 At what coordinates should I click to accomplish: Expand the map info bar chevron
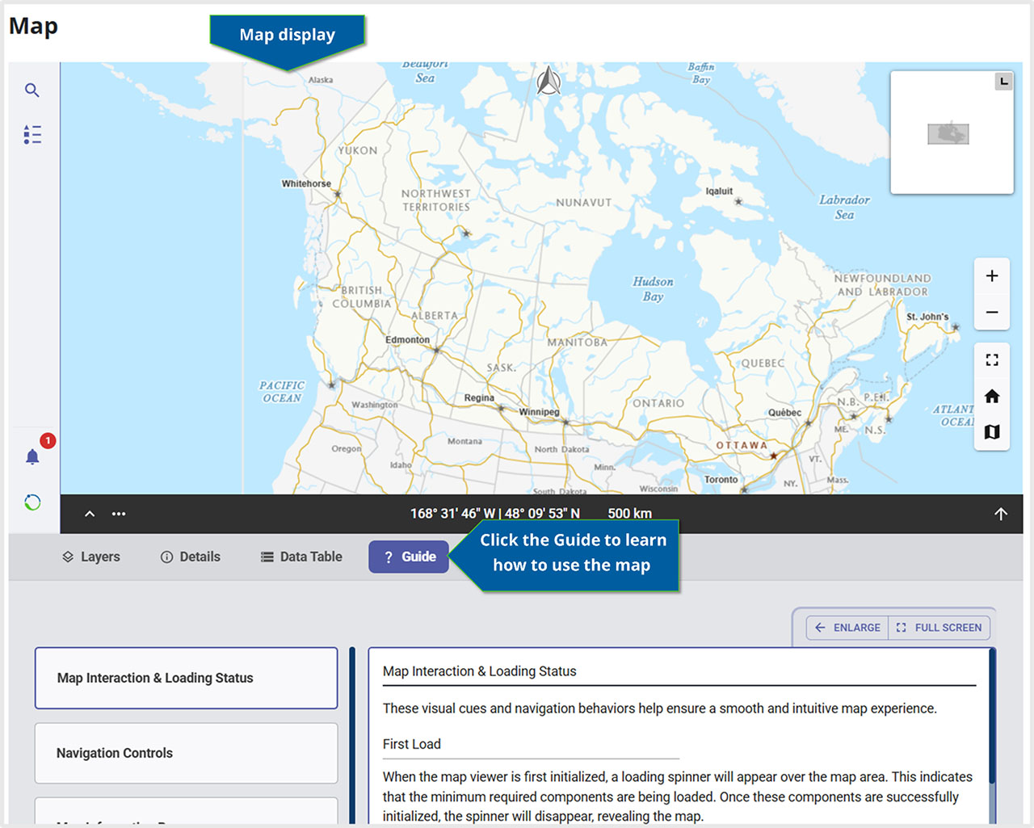(x=90, y=514)
